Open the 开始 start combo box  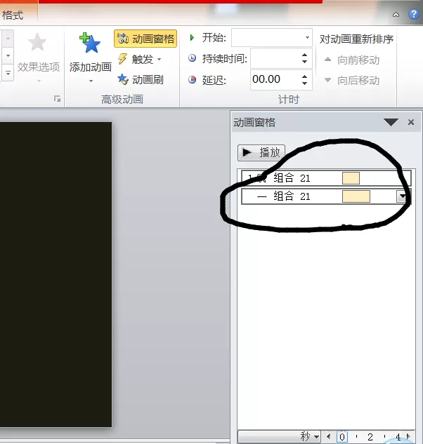(x=272, y=37)
